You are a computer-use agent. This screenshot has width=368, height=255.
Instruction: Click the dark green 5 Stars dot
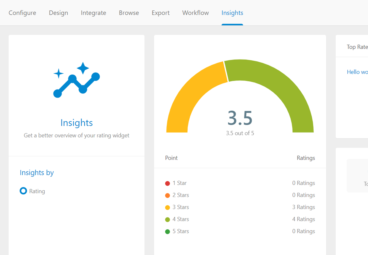[167, 231]
